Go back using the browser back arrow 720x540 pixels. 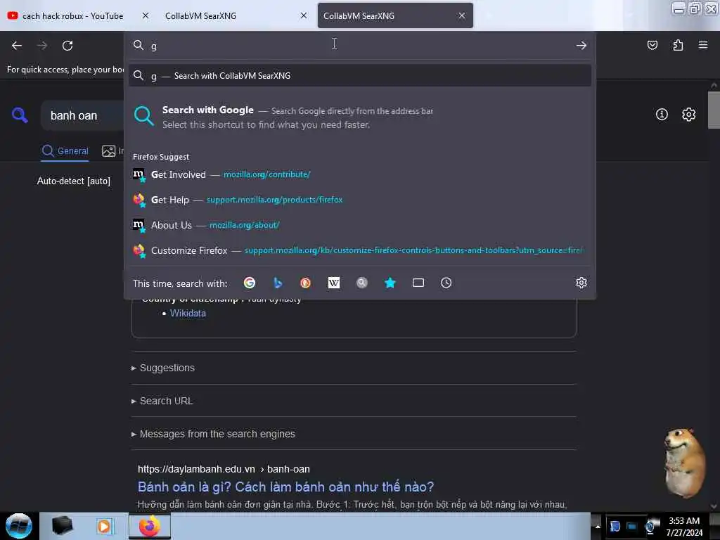17,46
